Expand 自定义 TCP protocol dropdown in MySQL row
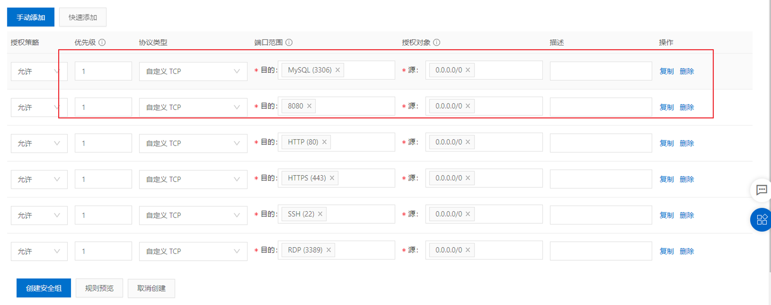 [193, 71]
